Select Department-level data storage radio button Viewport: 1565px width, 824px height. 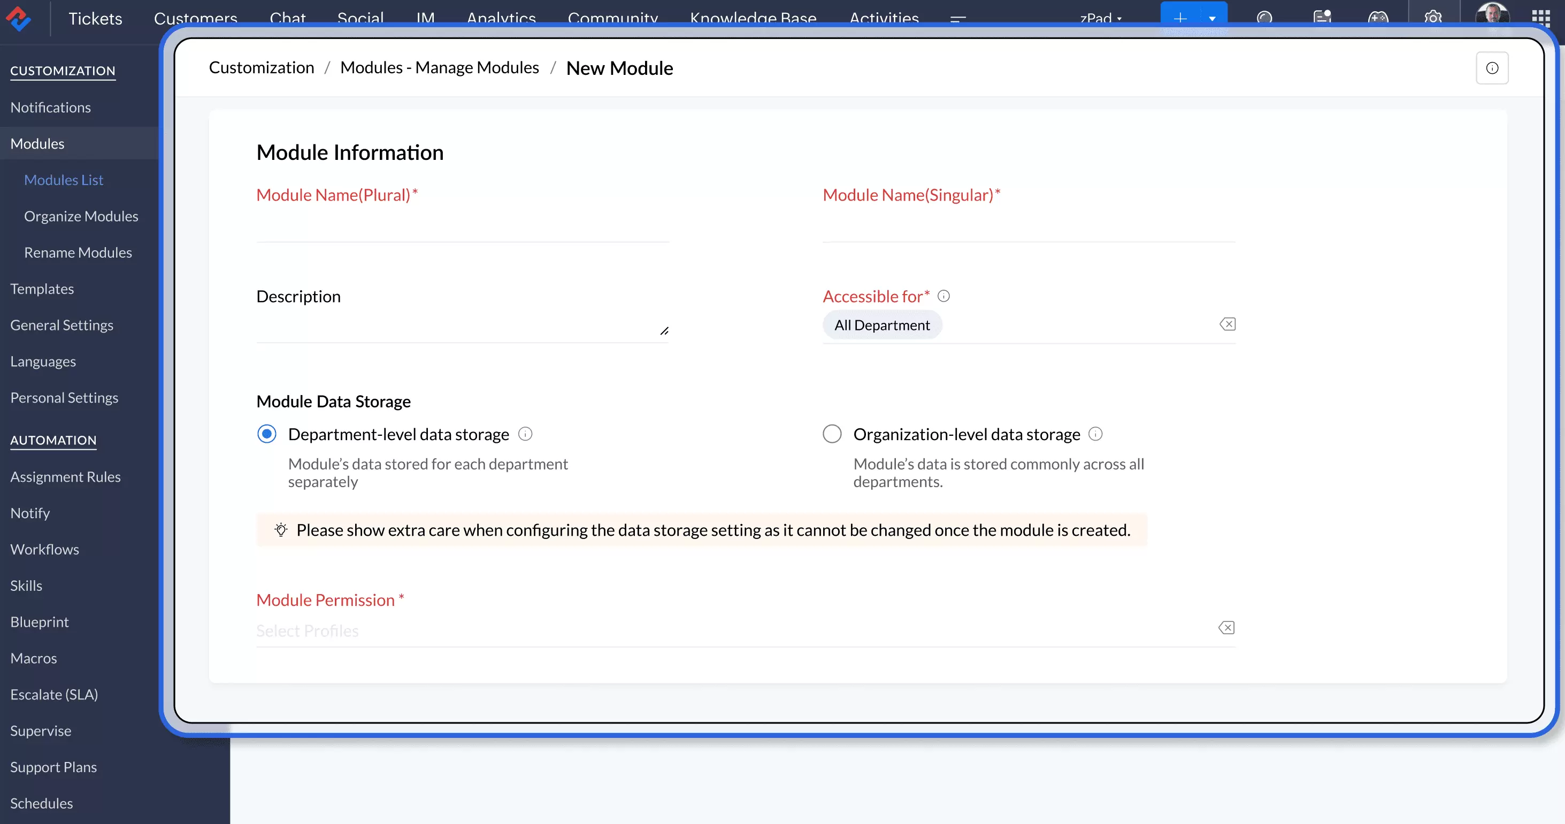[x=267, y=434]
